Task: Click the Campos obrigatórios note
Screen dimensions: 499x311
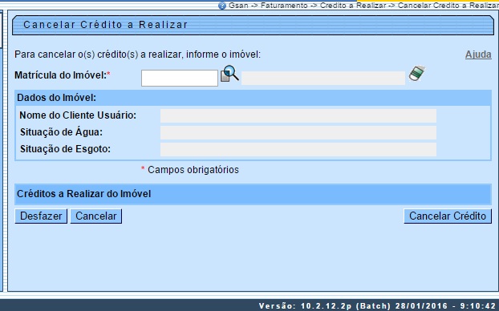Action: pos(189,170)
